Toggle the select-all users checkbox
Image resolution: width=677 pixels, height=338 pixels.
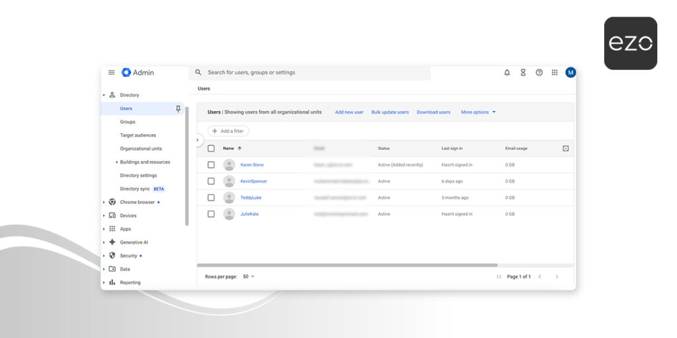pyautogui.click(x=211, y=149)
